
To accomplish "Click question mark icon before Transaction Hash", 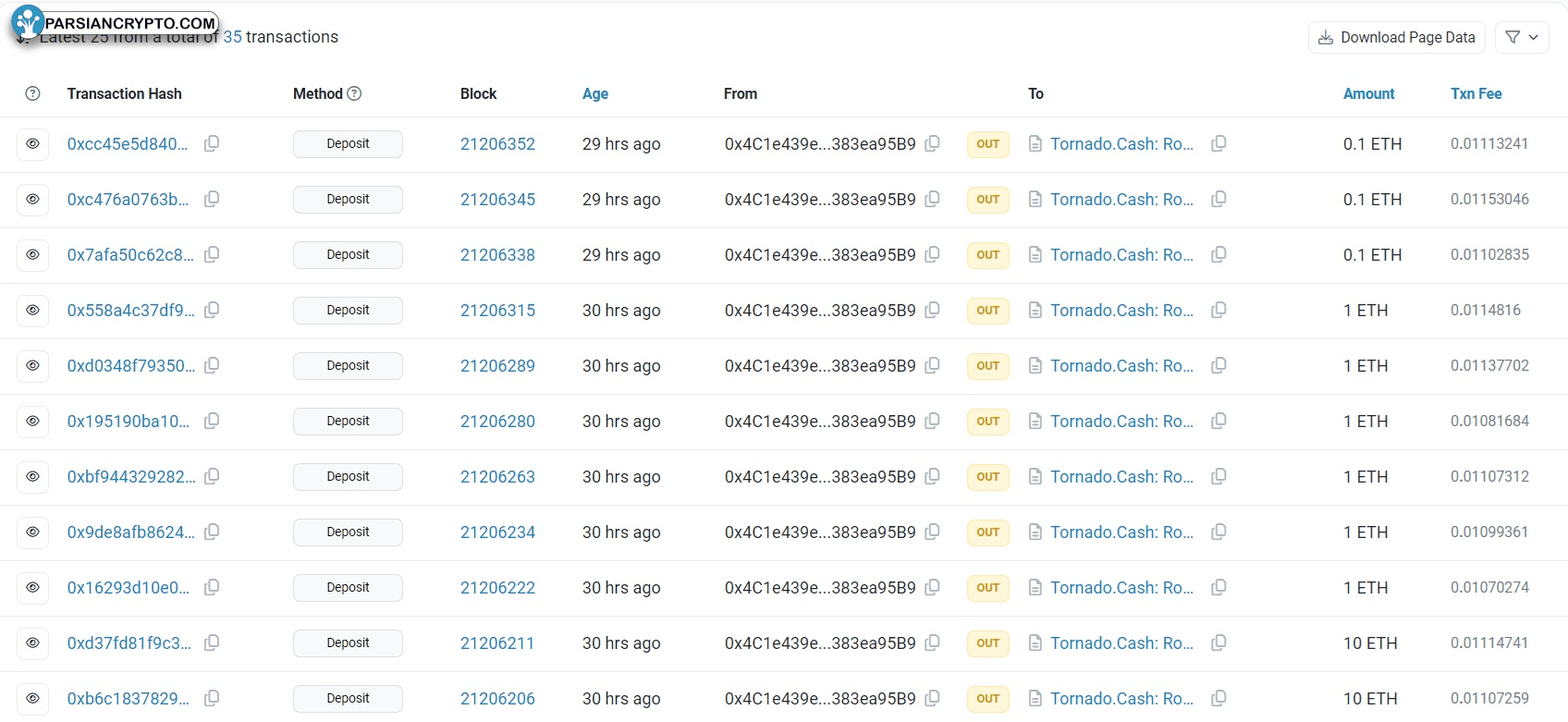I will point(32,93).
